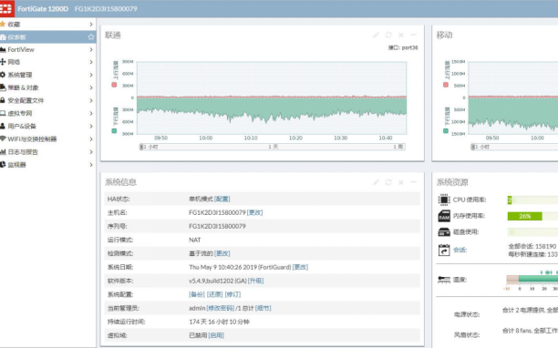This screenshot has width=558, height=348.
Task: Click the 1 小时 slider handle in 联通
Action: [x=141, y=147]
